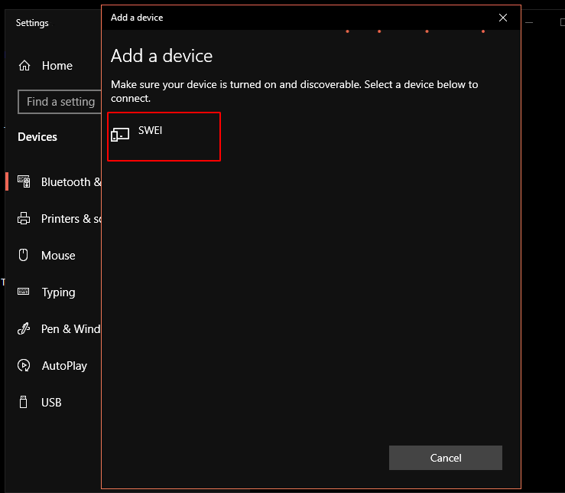Click the Mouse icon in sidebar
Viewport: 565px width, 493px height.
[24, 255]
